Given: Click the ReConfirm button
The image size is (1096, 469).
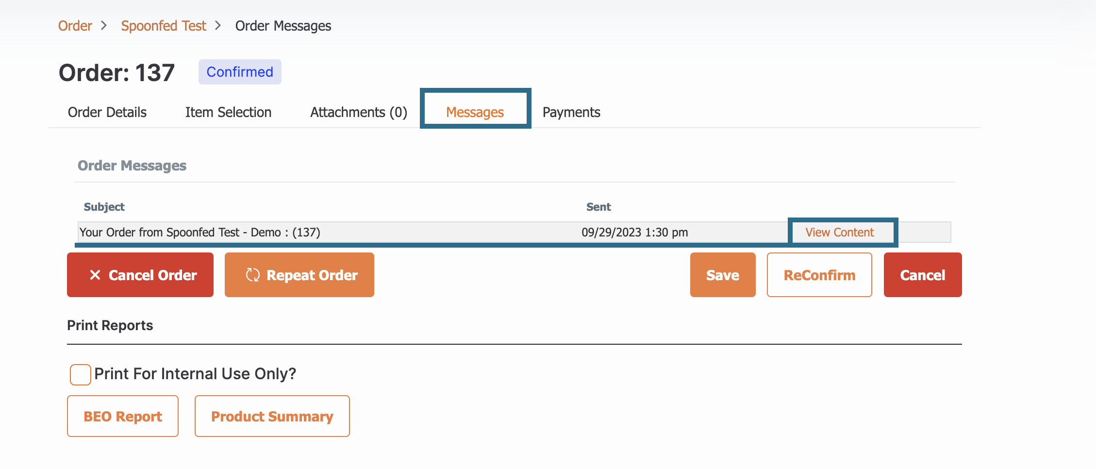Looking at the screenshot, I should click(x=819, y=275).
